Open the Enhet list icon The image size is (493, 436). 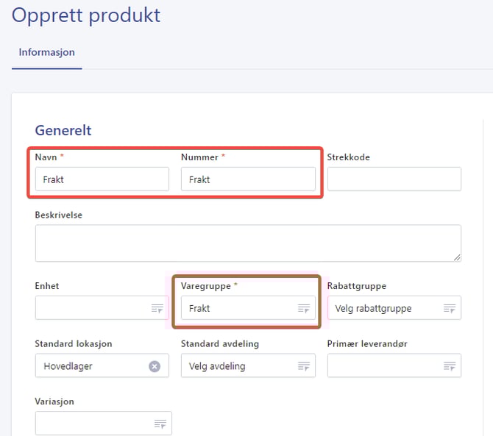pyautogui.click(x=157, y=309)
